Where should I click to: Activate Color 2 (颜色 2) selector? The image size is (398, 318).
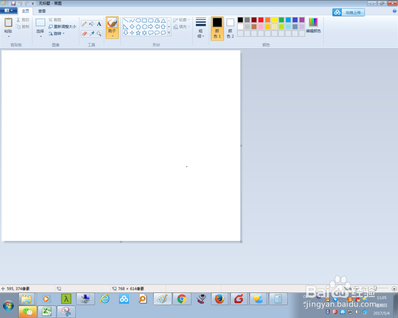(230, 28)
